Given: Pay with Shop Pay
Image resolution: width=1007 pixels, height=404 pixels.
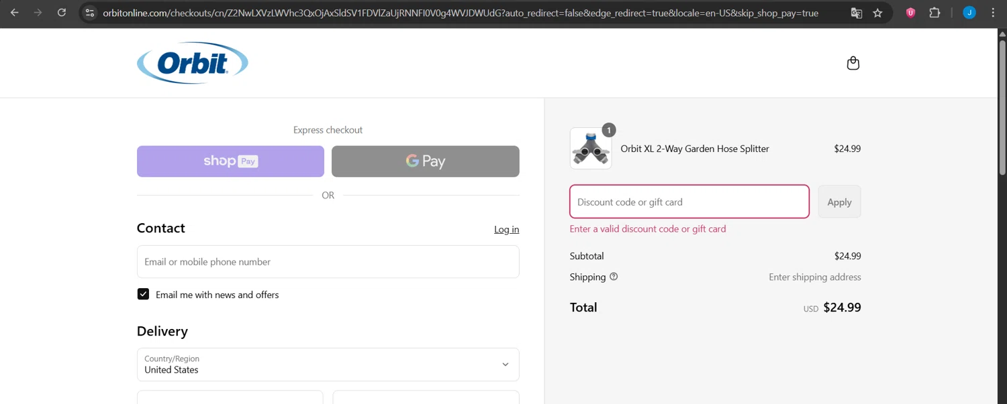Looking at the screenshot, I should point(230,161).
